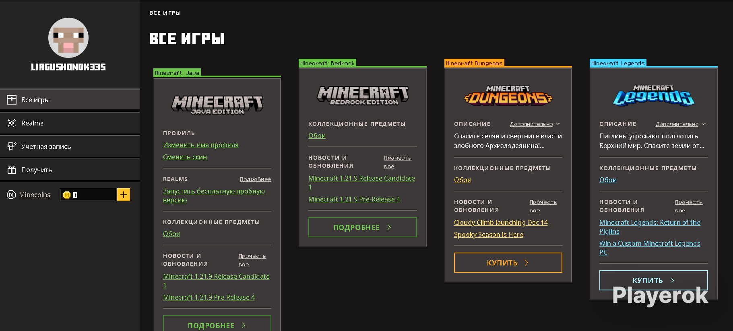Click the Minecoins M icon

tap(11, 195)
